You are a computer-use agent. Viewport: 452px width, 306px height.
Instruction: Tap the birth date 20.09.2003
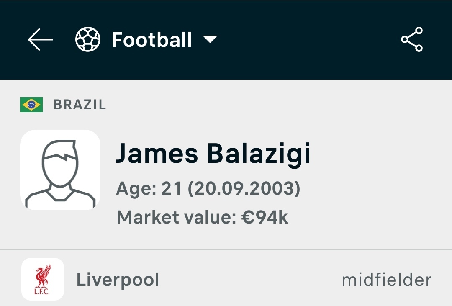click(244, 189)
